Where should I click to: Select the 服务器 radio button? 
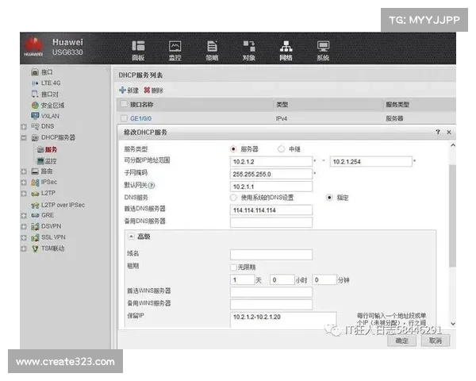pyautogui.click(x=233, y=149)
